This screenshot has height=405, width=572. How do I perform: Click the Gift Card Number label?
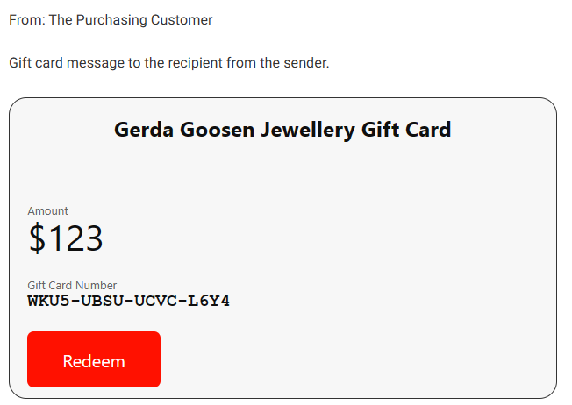[x=72, y=285]
